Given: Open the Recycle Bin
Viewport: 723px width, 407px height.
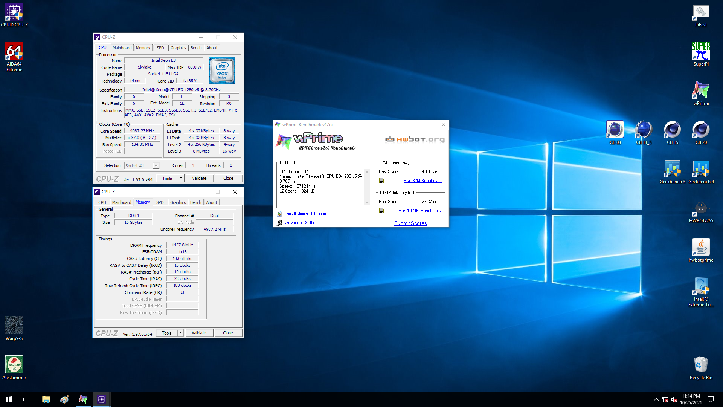Looking at the screenshot, I should coord(701,367).
